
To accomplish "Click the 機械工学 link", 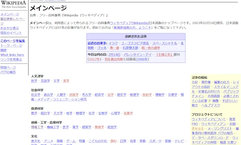I will (53, 127).
